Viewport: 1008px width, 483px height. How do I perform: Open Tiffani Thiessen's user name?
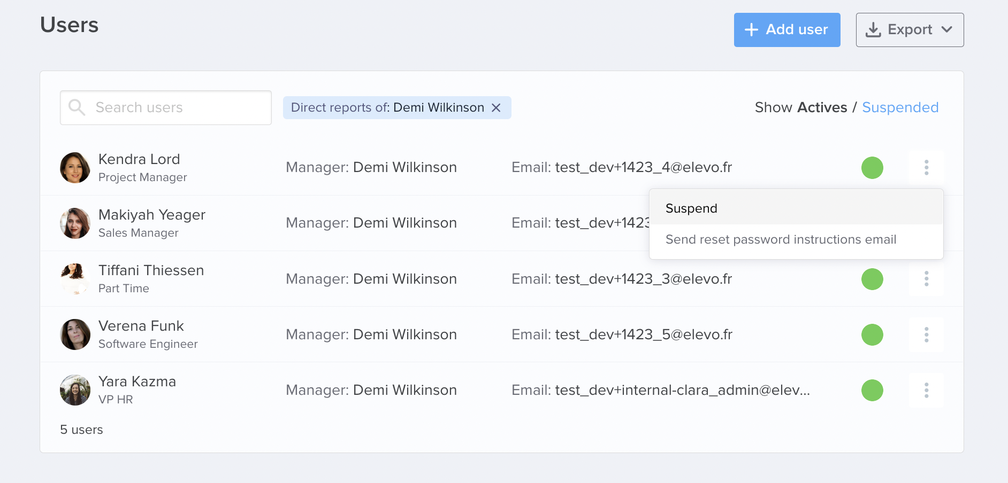point(151,270)
